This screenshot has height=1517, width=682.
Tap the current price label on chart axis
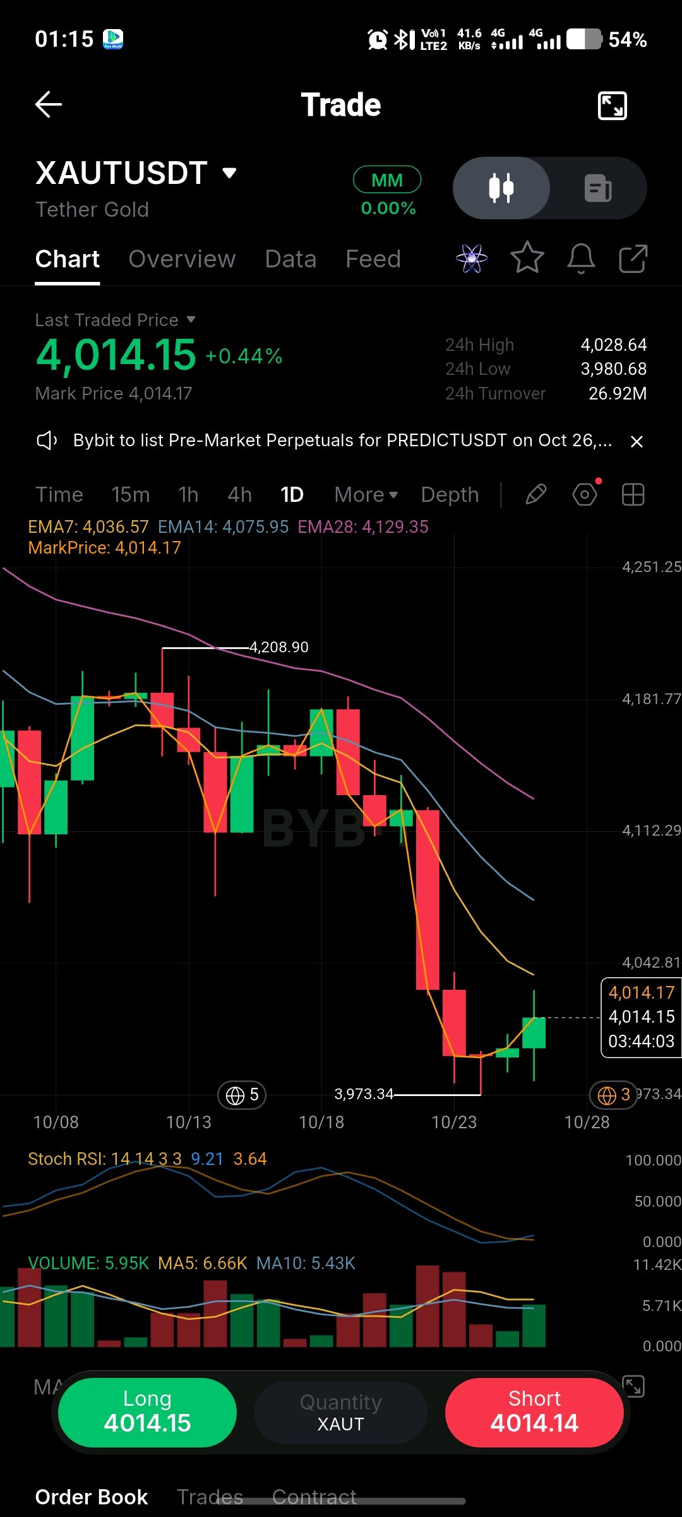click(x=641, y=1017)
